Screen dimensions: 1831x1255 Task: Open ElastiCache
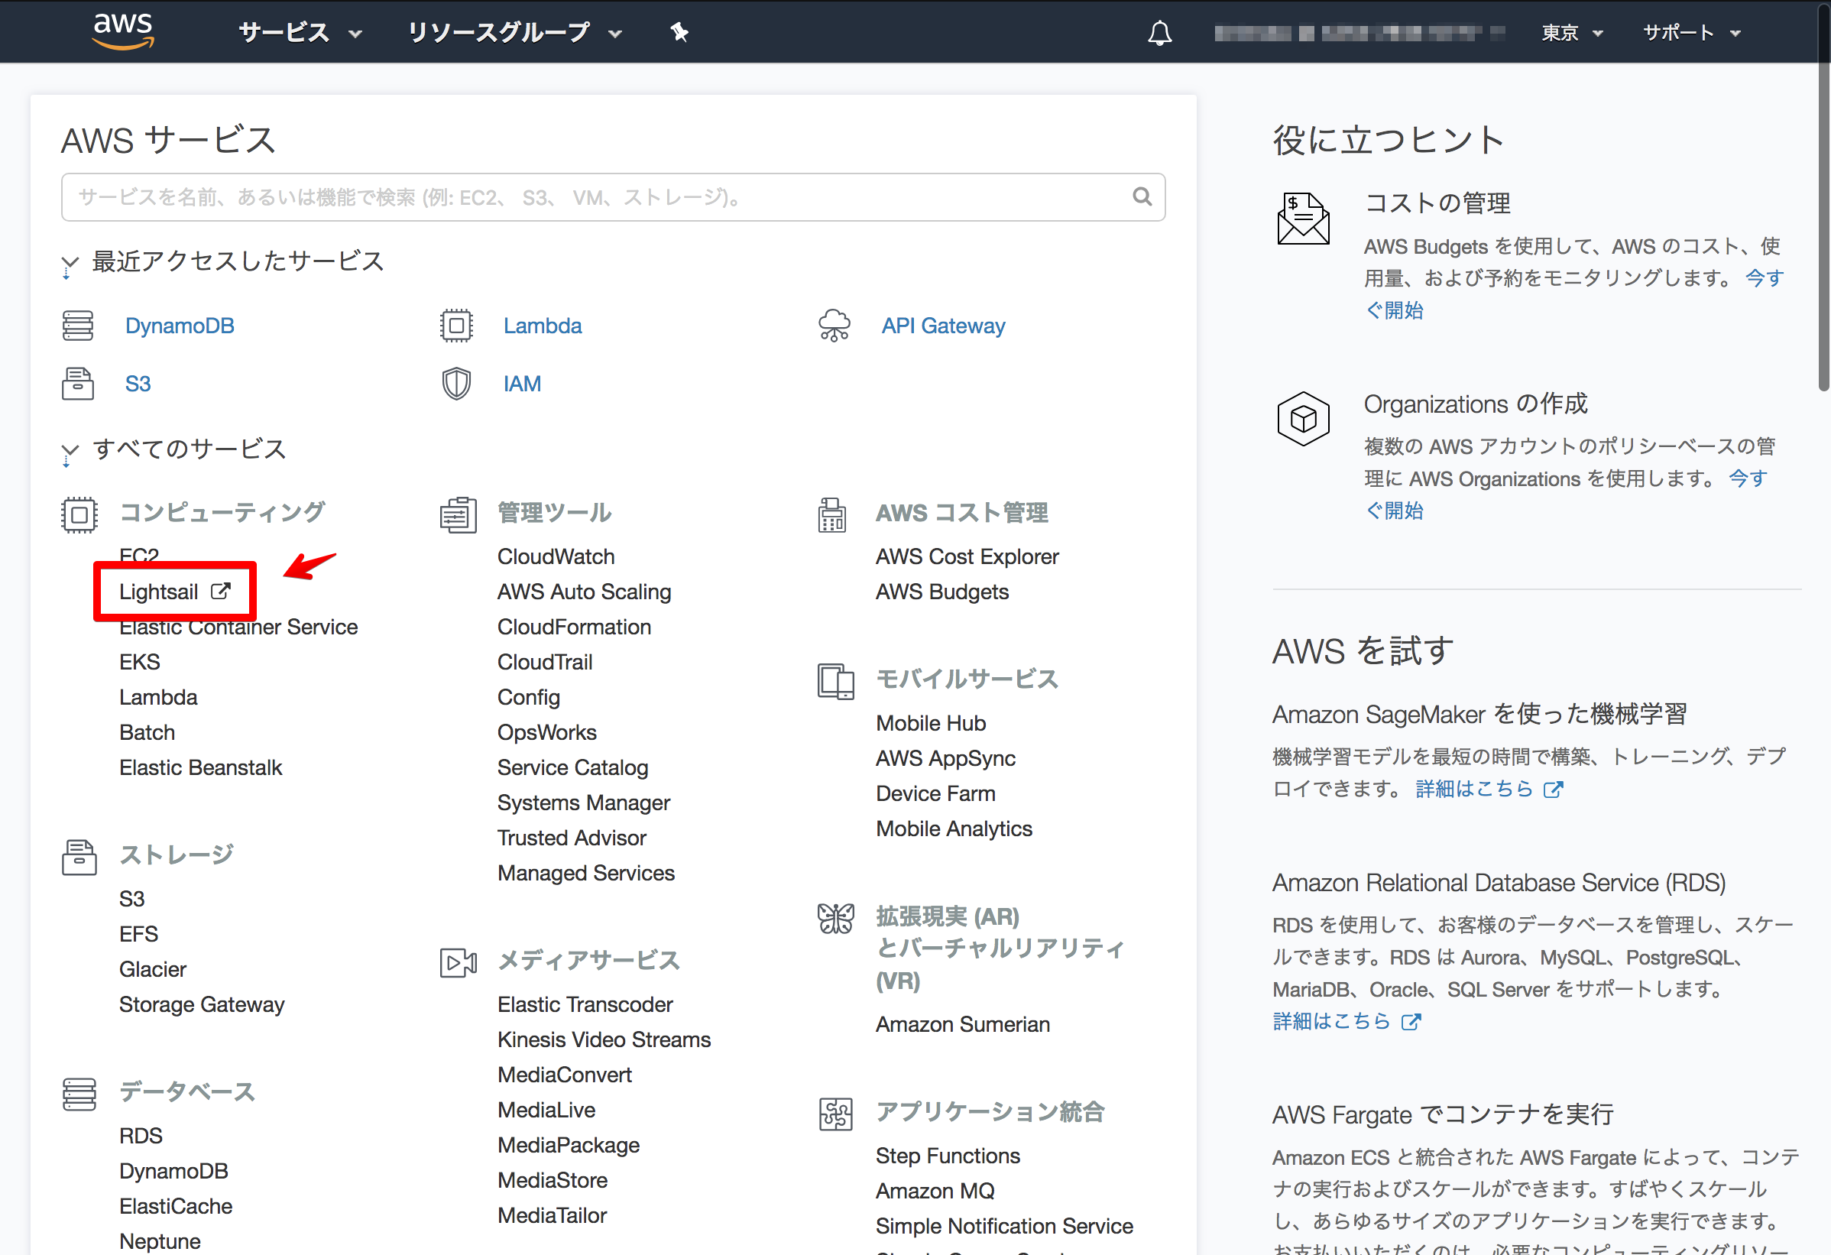[x=175, y=1206]
